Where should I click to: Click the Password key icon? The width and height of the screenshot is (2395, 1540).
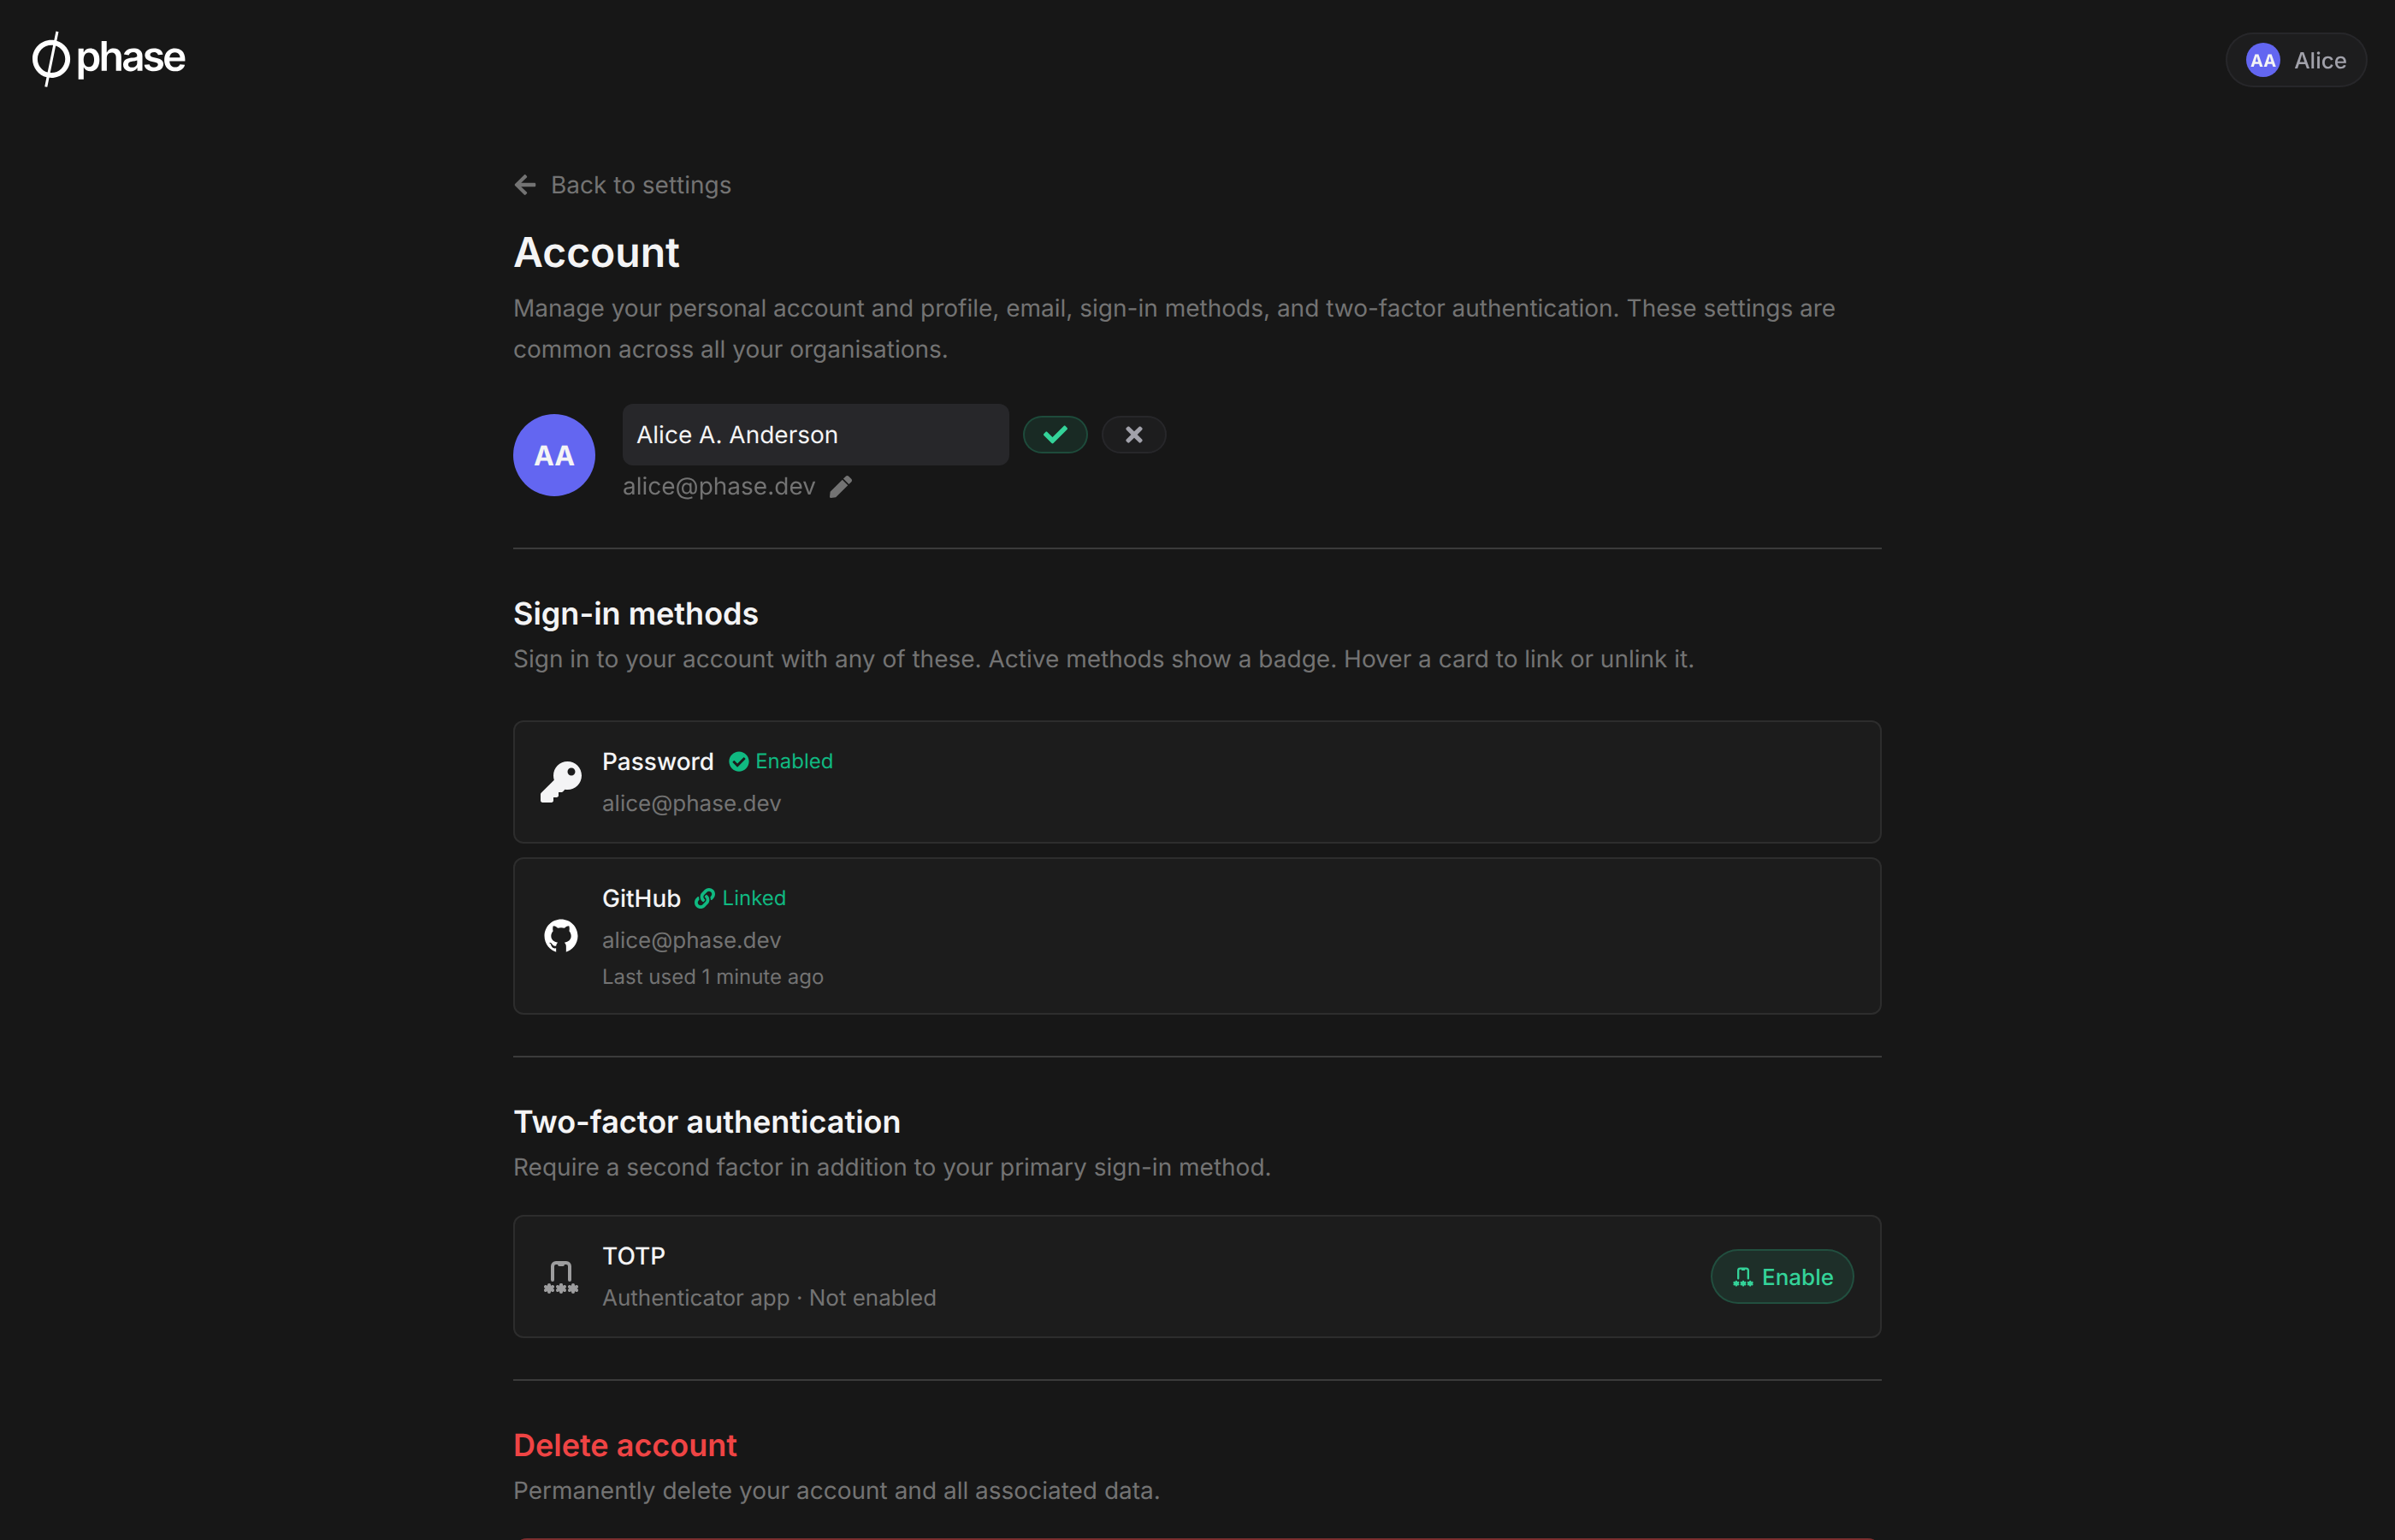click(561, 782)
